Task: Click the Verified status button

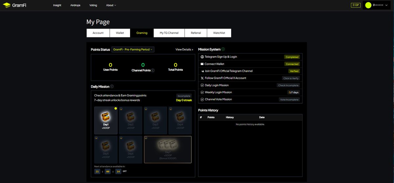Action: (x=294, y=71)
